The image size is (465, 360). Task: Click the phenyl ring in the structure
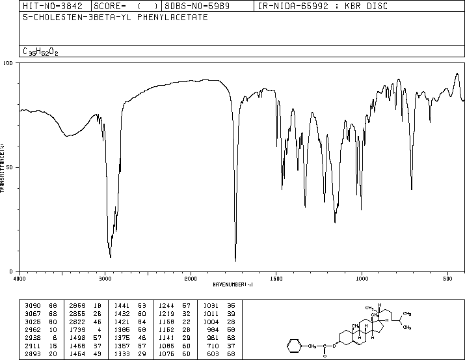294,346
